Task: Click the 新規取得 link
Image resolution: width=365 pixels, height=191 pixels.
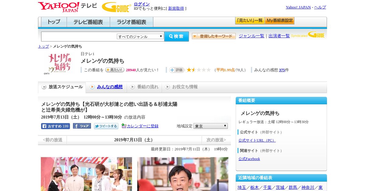Action: pos(176,8)
